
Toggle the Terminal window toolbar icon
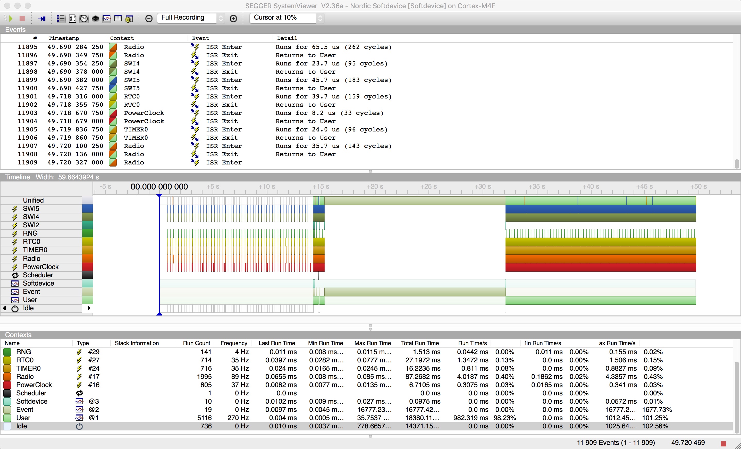pyautogui.click(x=72, y=18)
